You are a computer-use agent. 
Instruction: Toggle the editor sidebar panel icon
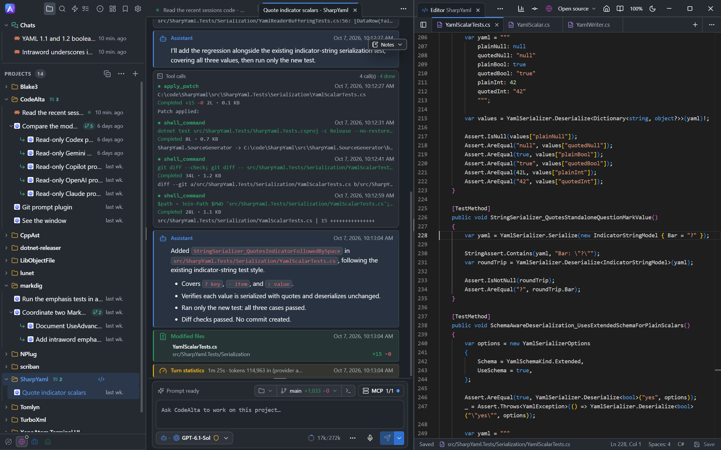click(423, 25)
